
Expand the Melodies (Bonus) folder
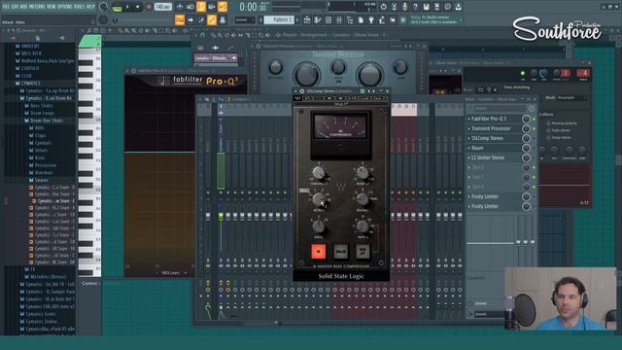click(x=48, y=276)
